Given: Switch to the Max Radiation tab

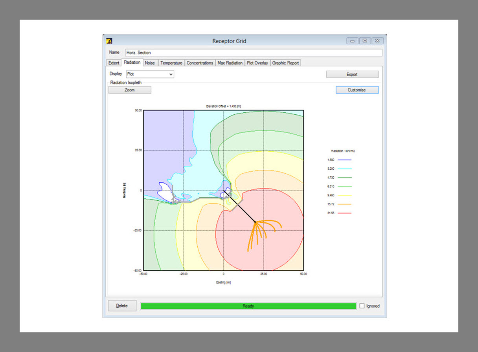Looking at the screenshot, I should tap(230, 63).
